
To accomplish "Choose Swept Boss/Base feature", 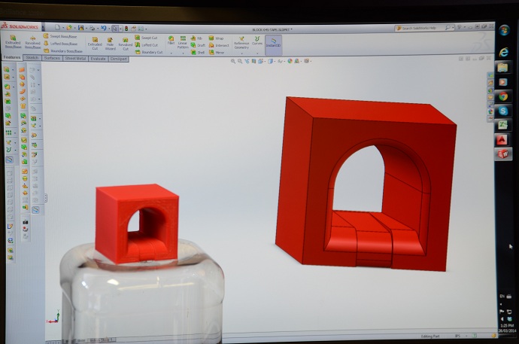I will 60,36.
